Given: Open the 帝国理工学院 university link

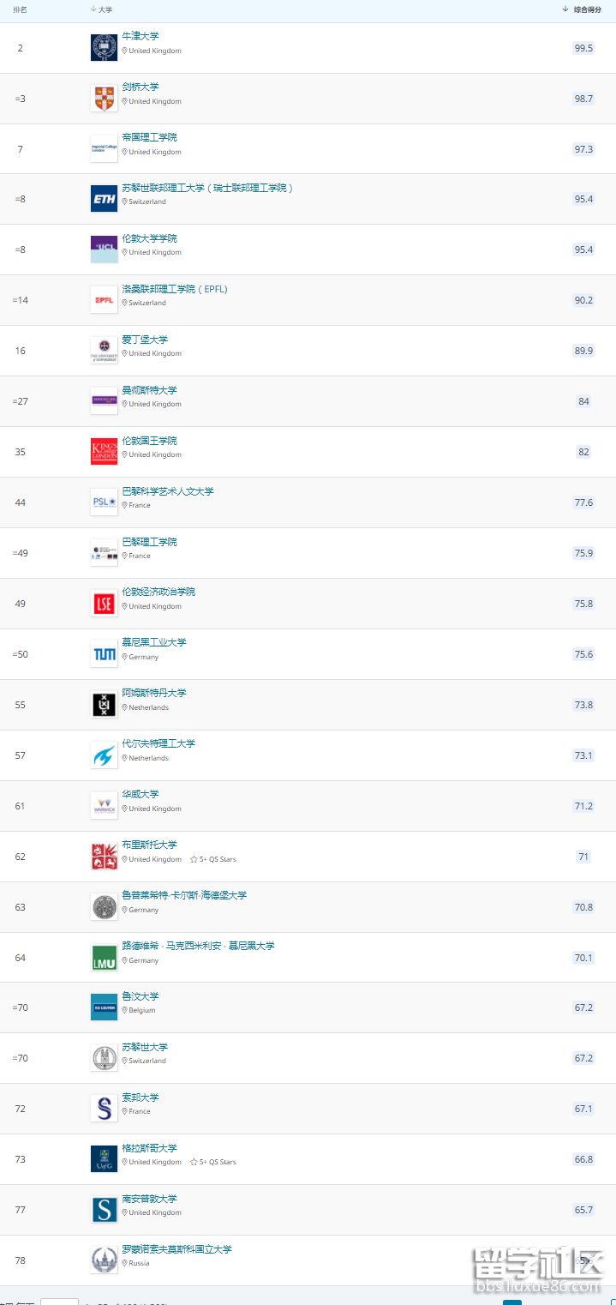Looking at the screenshot, I should 149,137.
